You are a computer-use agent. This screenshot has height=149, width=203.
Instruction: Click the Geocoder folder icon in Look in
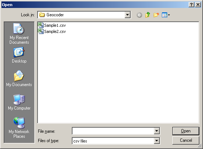coord(42,15)
